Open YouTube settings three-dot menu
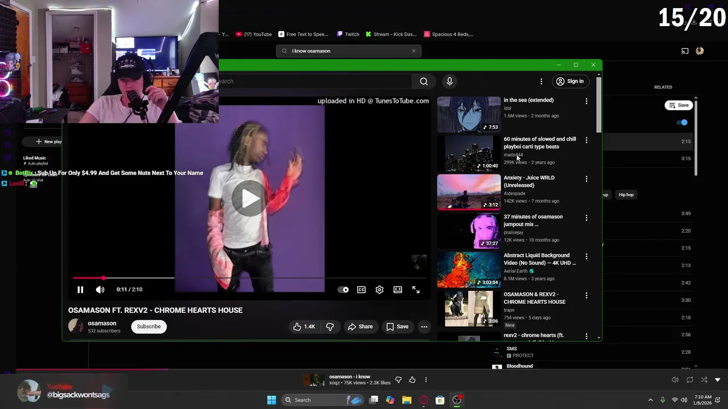 tap(541, 81)
